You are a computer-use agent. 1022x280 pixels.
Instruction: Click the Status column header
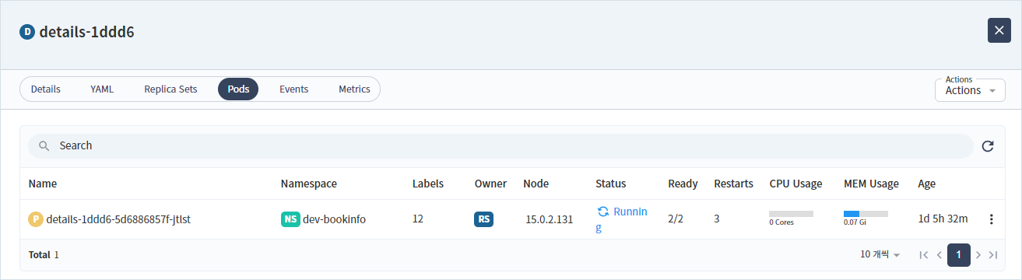pyautogui.click(x=611, y=184)
